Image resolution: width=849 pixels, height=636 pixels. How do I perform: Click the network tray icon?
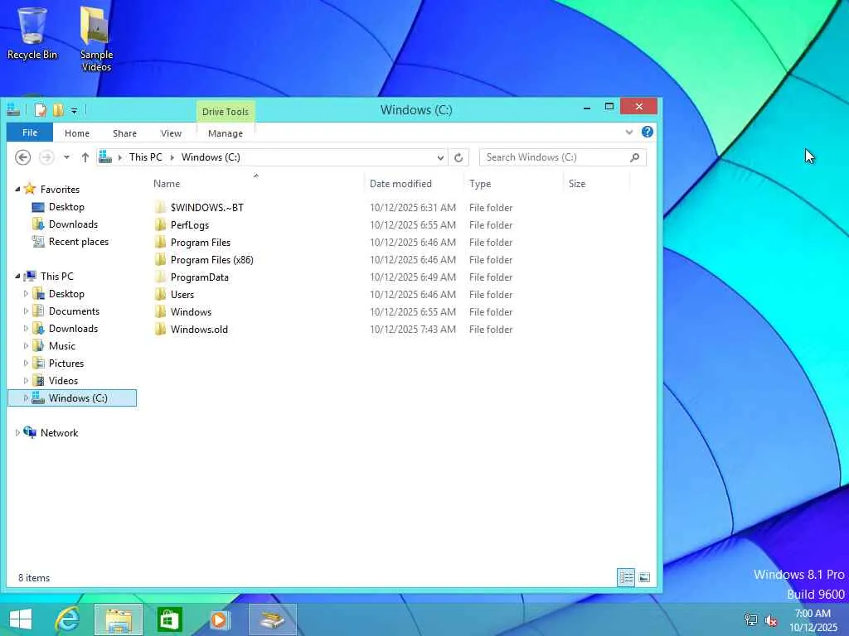750,620
